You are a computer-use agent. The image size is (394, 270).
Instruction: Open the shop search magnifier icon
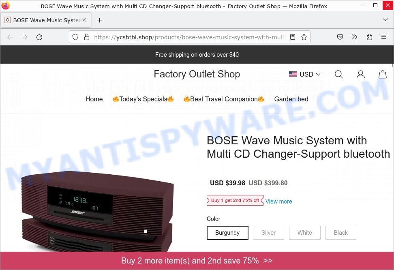click(x=338, y=74)
